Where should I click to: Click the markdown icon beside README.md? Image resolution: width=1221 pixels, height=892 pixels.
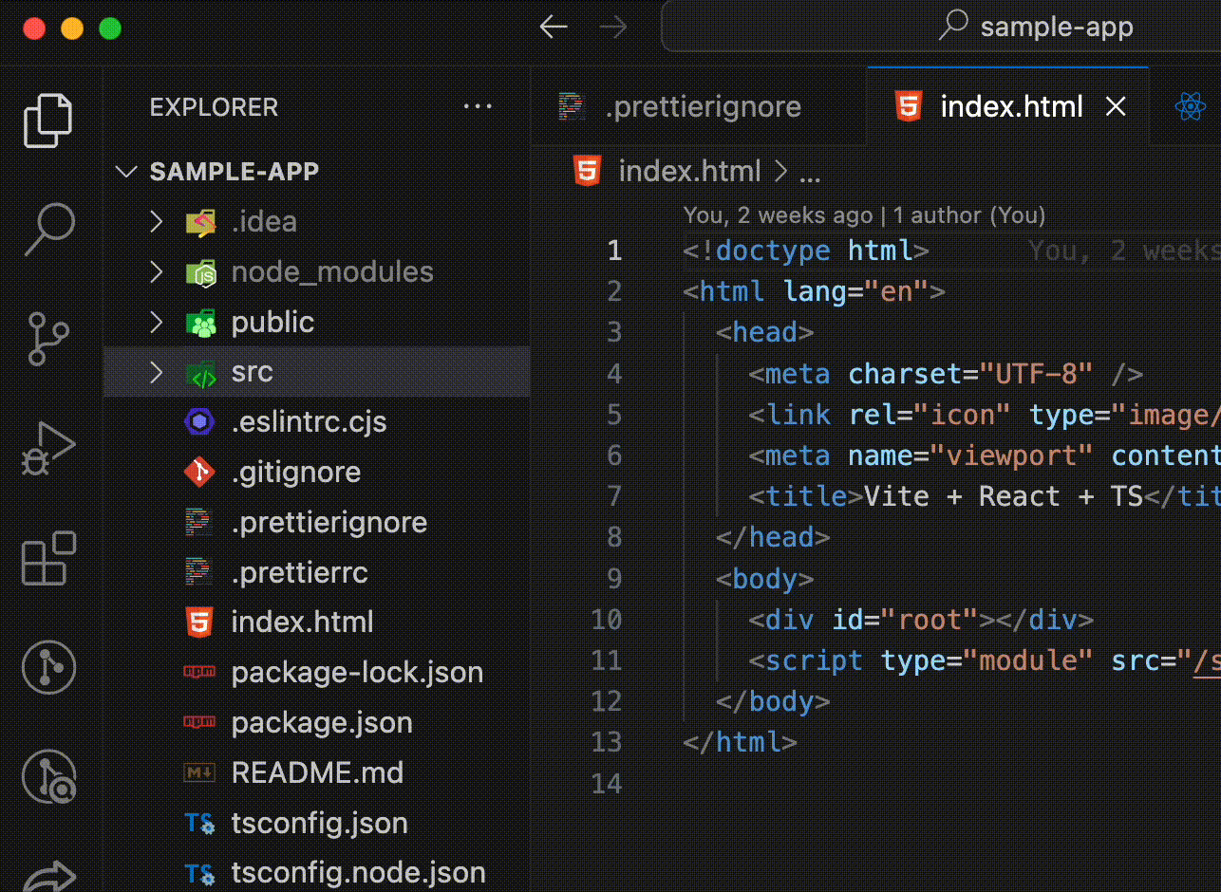click(199, 773)
